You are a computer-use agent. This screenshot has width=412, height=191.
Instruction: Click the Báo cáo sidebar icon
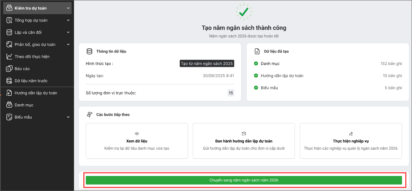click(x=9, y=69)
